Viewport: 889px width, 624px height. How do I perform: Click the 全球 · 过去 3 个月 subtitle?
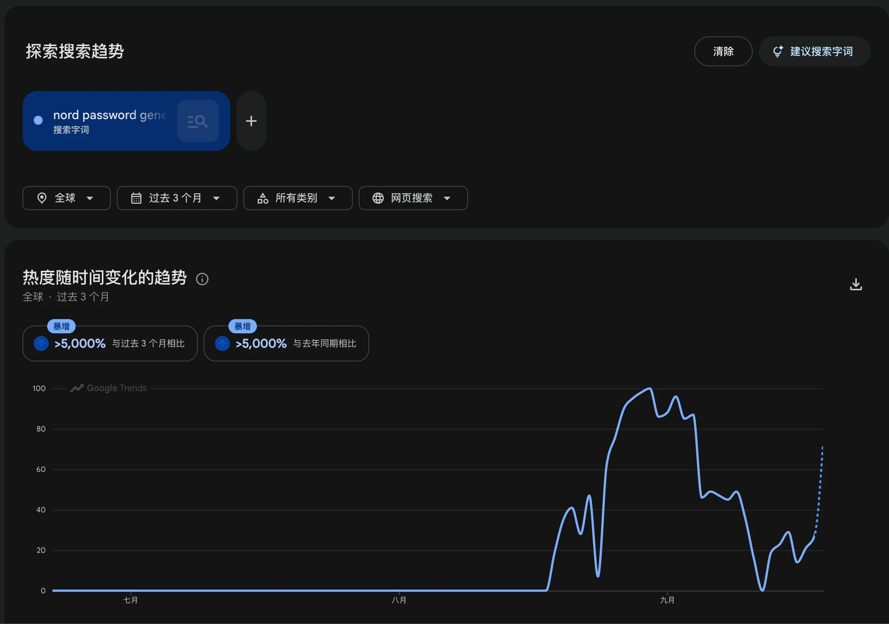click(x=66, y=297)
